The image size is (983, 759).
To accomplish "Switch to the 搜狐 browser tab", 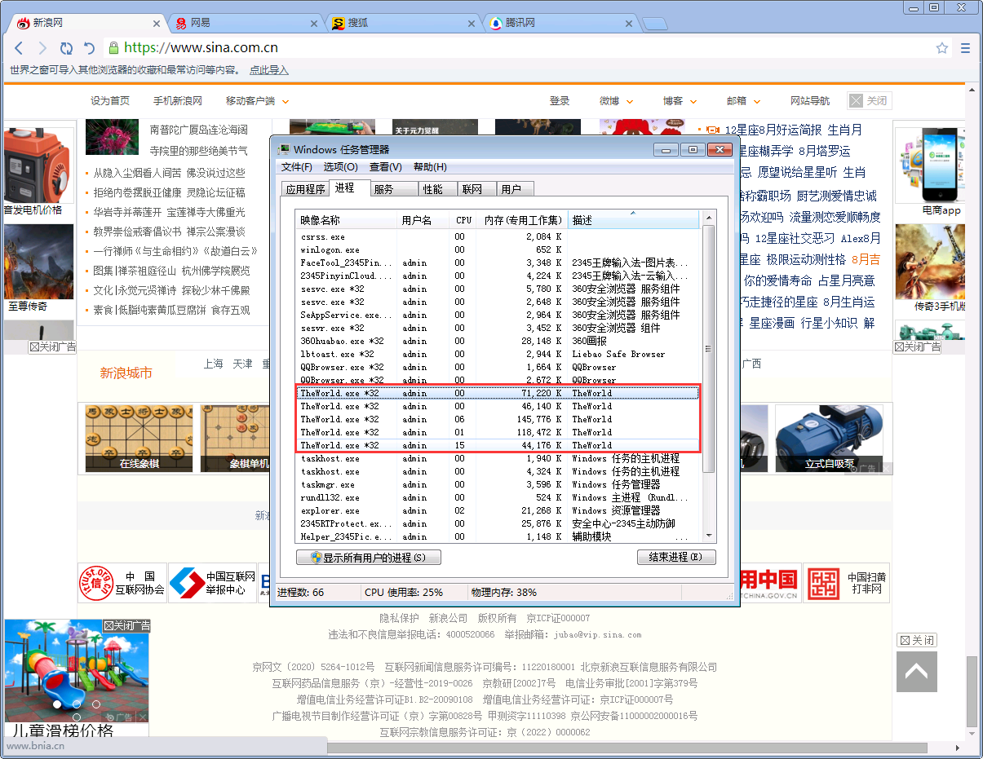I will click(x=403, y=23).
